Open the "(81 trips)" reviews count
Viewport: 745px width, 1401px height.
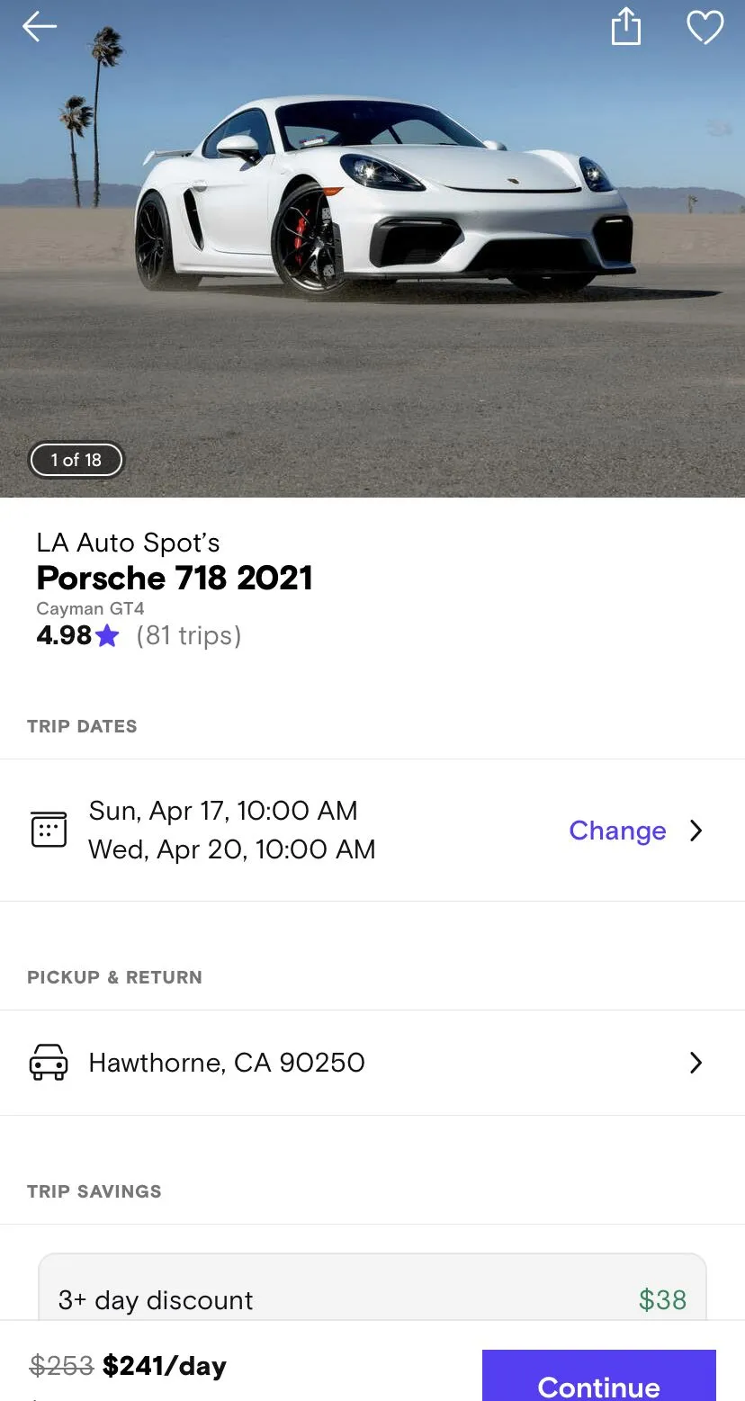pyautogui.click(x=189, y=636)
